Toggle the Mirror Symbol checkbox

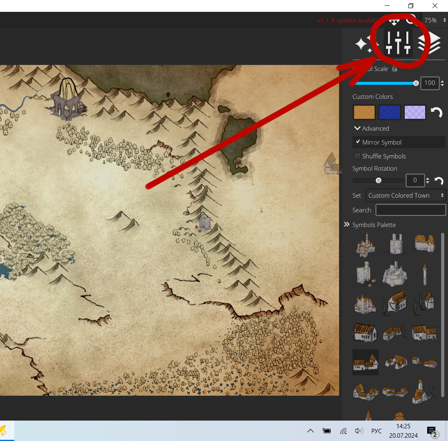(x=357, y=142)
